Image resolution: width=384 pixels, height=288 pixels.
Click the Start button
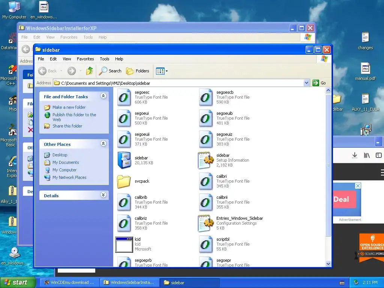pos(18,282)
